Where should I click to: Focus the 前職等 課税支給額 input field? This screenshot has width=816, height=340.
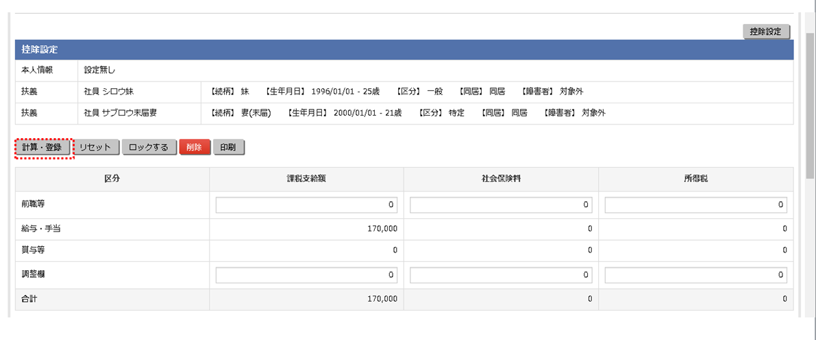coord(306,205)
